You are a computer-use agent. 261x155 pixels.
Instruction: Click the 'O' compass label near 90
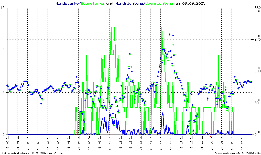(x=259, y=100)
